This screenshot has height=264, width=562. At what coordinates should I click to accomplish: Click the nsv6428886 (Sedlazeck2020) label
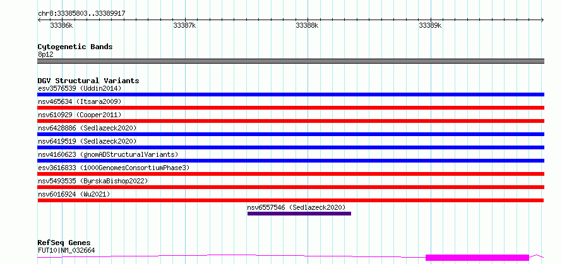pos(87,128)
